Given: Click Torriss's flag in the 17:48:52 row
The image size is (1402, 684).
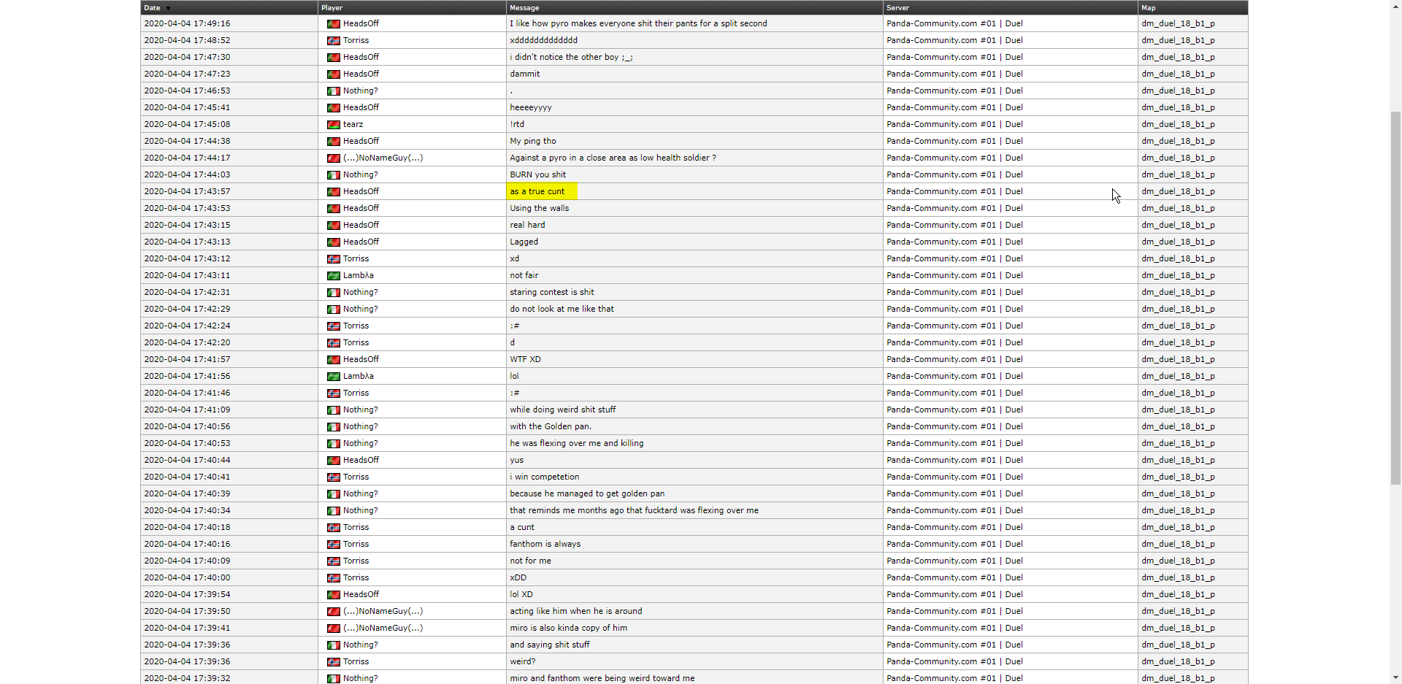Looking at the screenshot, I should point(333,41).
